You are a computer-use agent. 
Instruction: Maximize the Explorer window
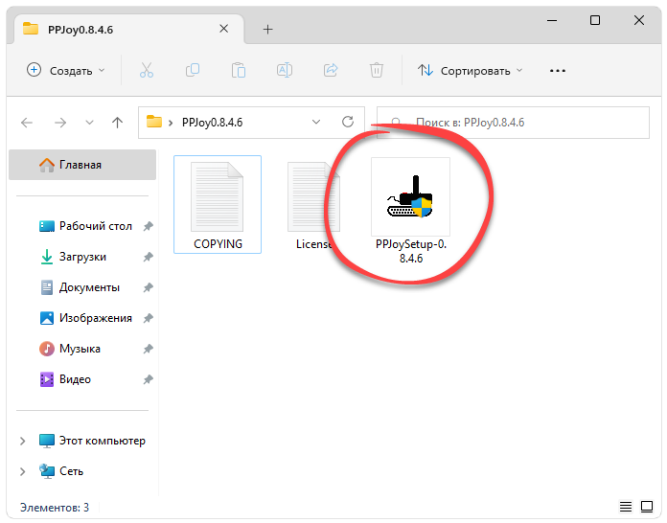pos(595,20)
